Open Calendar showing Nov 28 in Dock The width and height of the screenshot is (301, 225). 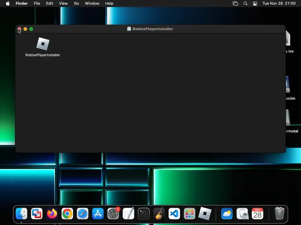coord(257,214)
